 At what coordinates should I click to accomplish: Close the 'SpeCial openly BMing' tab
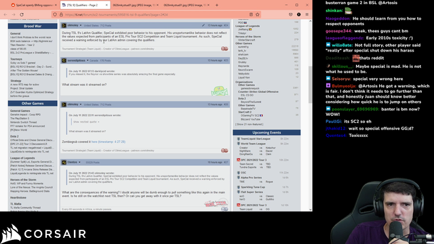pyautogui.click(x=56, y=5)
